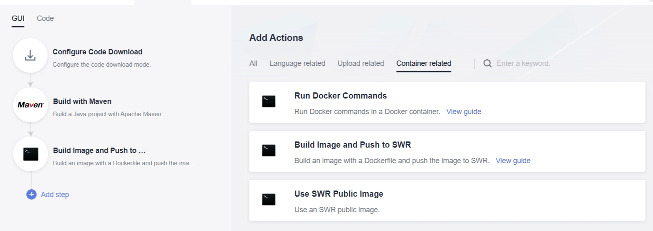Show All actions tab

[x=253, y=63]
